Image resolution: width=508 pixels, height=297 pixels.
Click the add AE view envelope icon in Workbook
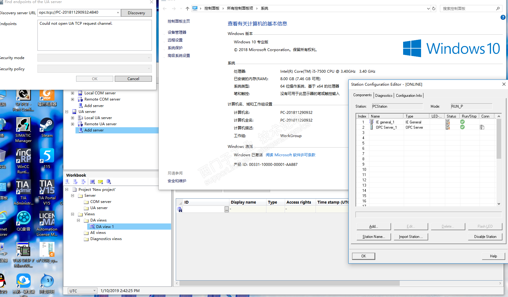[100, 182]
